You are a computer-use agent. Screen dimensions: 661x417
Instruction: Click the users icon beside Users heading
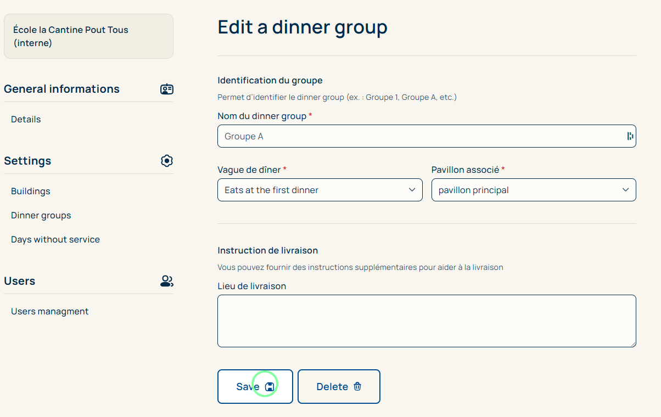pyautogui.click(x=167, y=281)
